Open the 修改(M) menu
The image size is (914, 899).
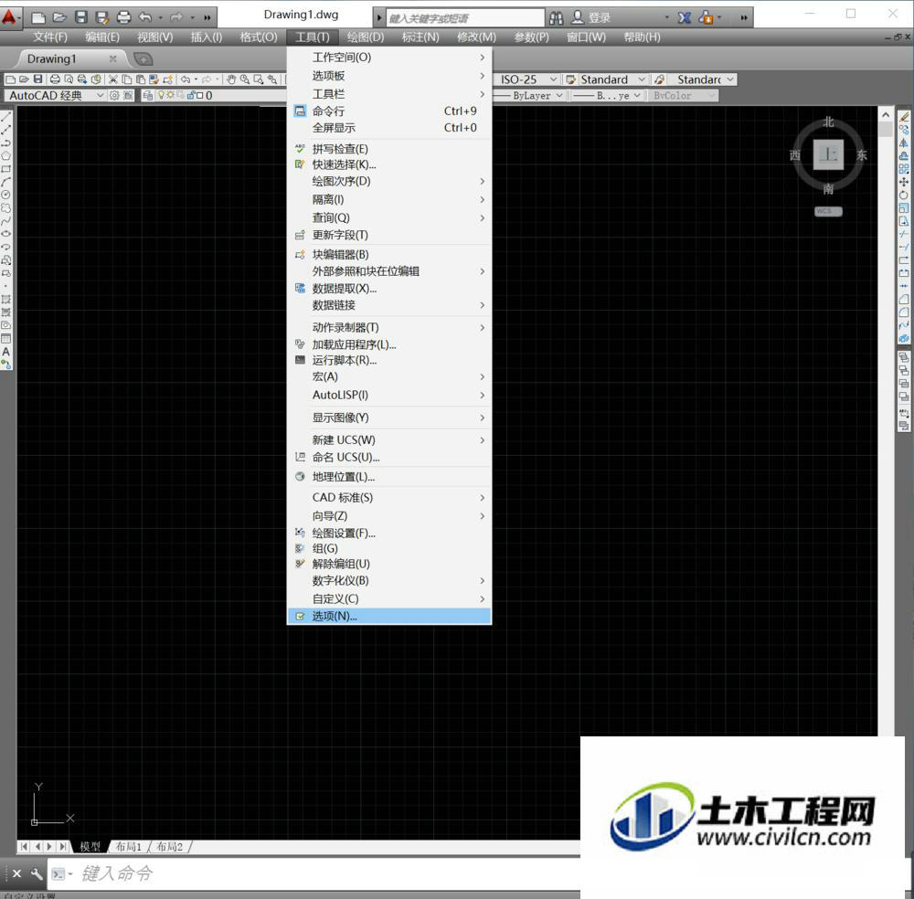click(476, 37)
